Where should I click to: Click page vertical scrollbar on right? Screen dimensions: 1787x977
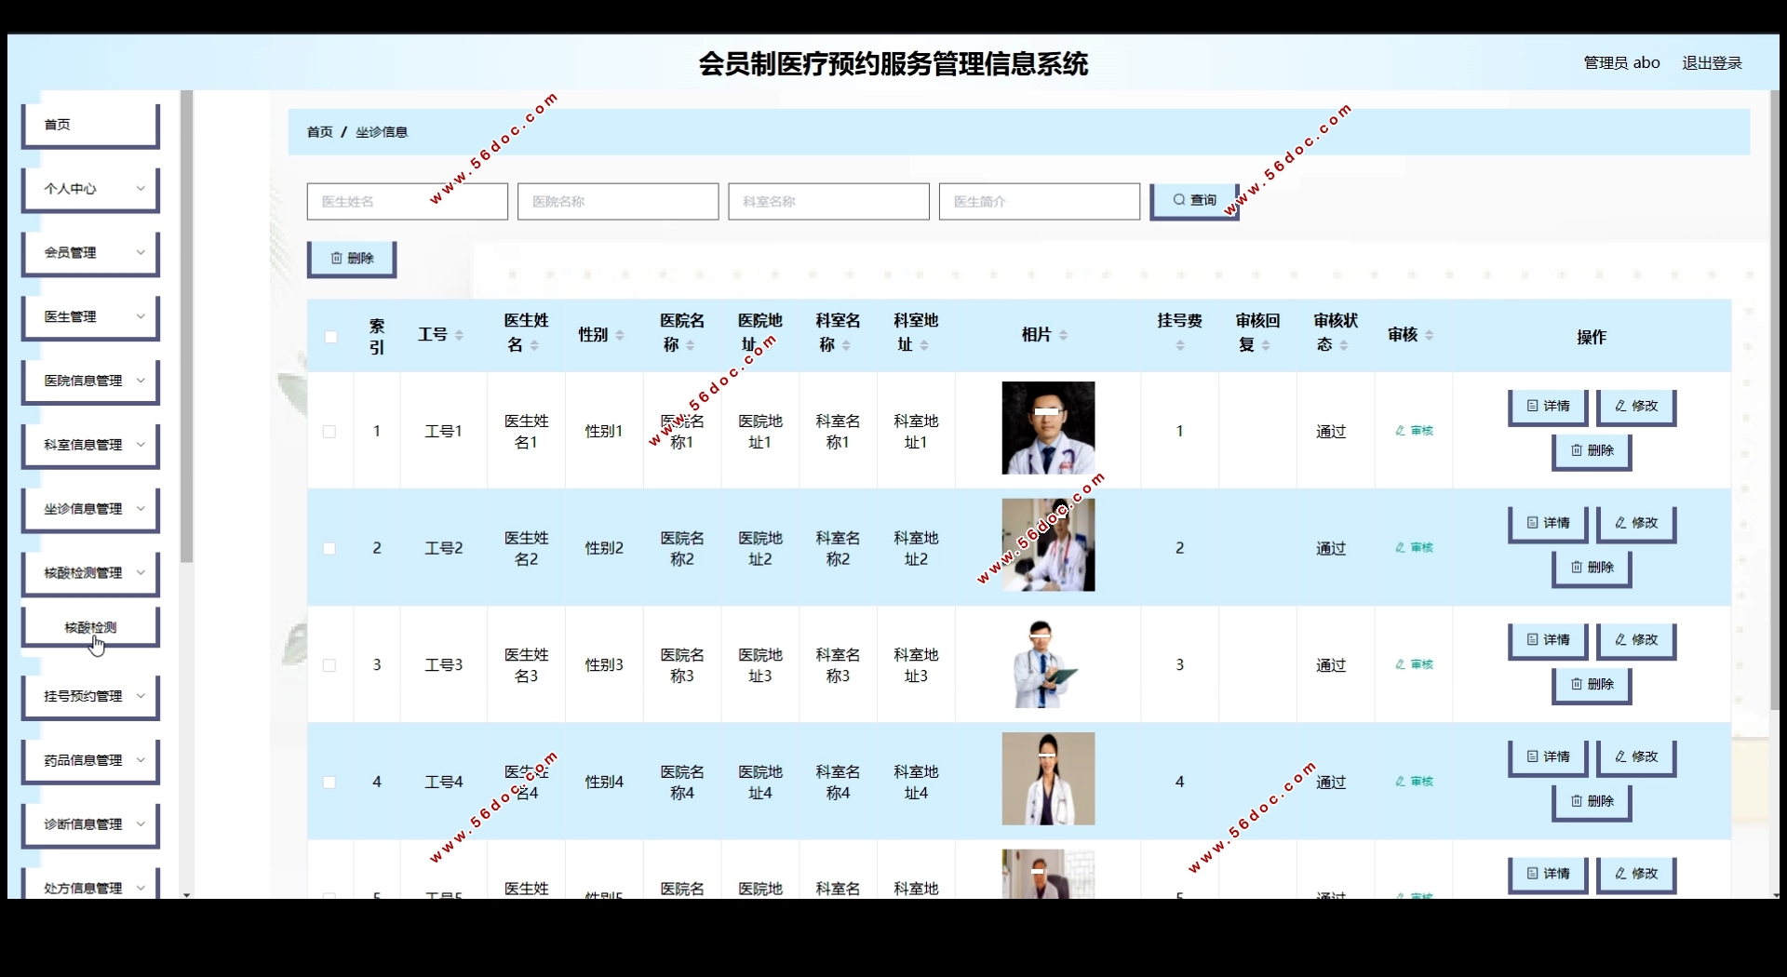point(1775,400)
